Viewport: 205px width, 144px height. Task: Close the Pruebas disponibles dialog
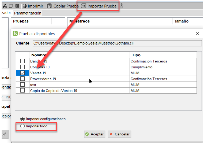point(197,34)
